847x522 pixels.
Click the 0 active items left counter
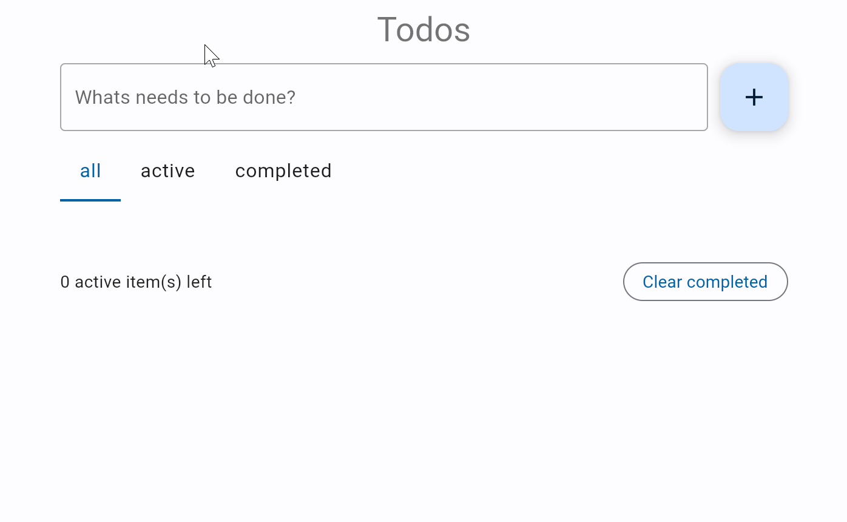click(136, 282)
